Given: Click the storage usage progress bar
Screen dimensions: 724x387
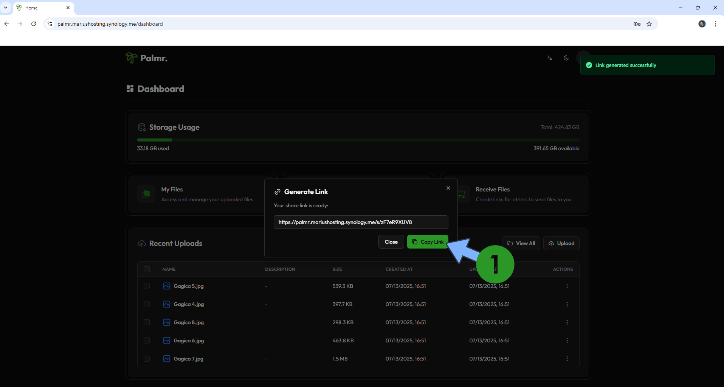Looking at the screenshot, I should tap(358, 140).
